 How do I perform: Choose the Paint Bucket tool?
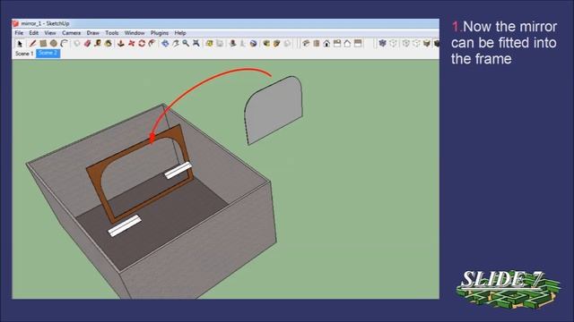108,44
